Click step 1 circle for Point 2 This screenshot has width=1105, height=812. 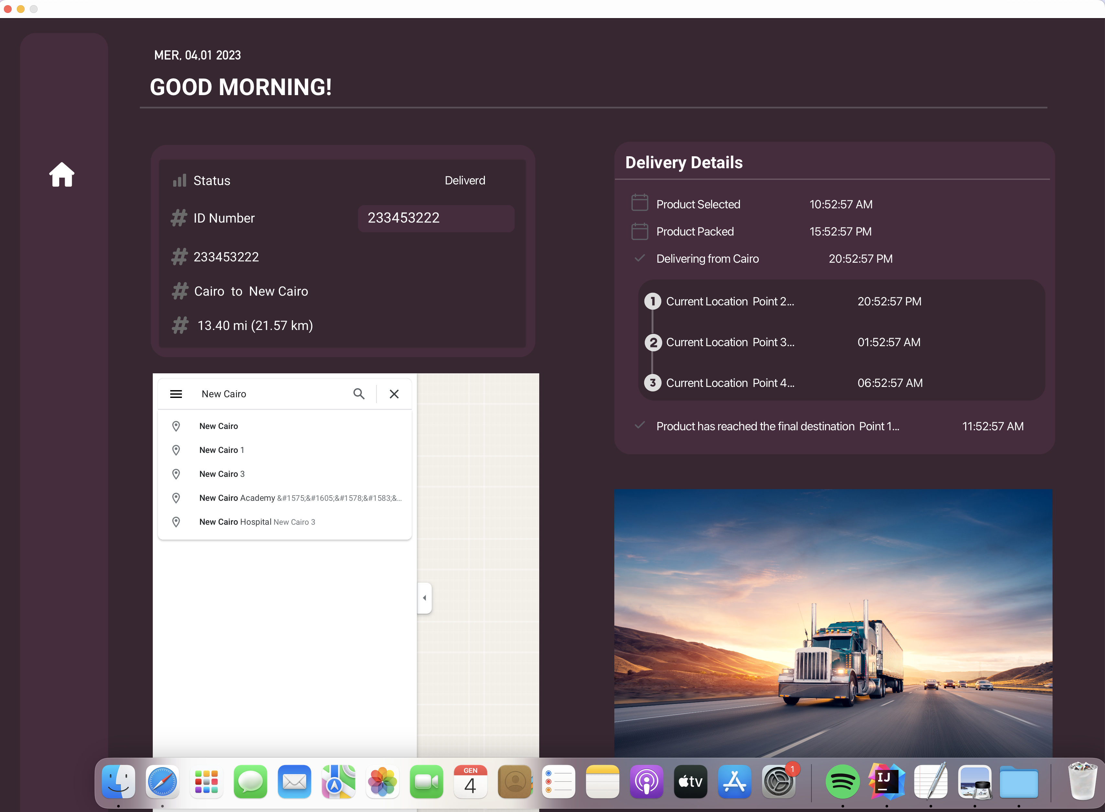[x=653, y=301]
